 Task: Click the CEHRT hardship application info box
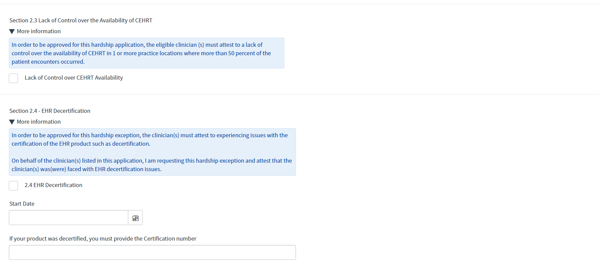click(146, 53)
